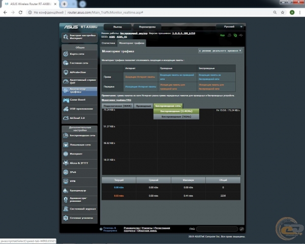Open Help & Support footer link
The height and width of the screenshot is (244, 305).
(x=110, y=229)
